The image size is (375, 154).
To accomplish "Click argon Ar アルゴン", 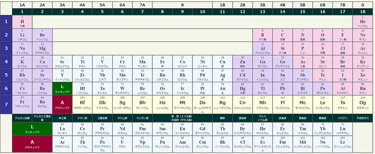I will pyautogui.click(x=363, y=49).
